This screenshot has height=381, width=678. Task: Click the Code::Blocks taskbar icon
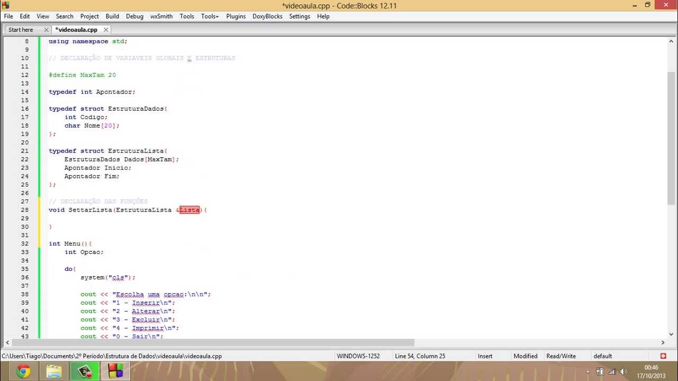coord(115,371)
